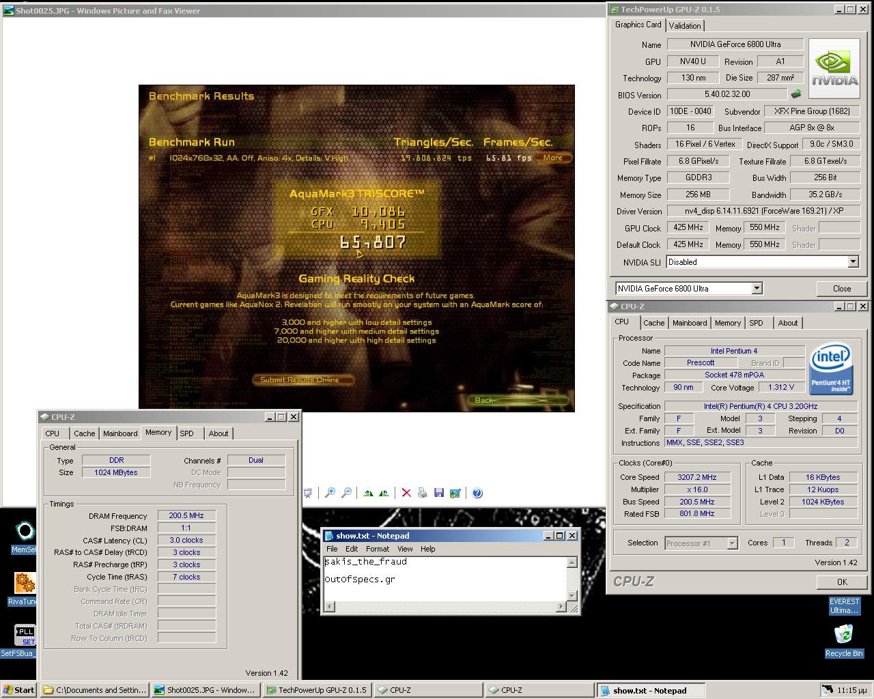Open the Recycle Bin
Viewport: 874px width, 699px height.
[x=844, y=640]
